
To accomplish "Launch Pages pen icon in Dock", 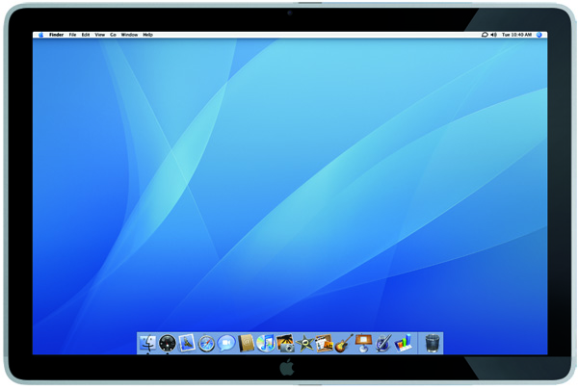I will tap(383, 343).
